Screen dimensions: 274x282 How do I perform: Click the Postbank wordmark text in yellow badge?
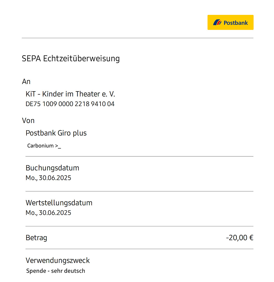[236, 23]
